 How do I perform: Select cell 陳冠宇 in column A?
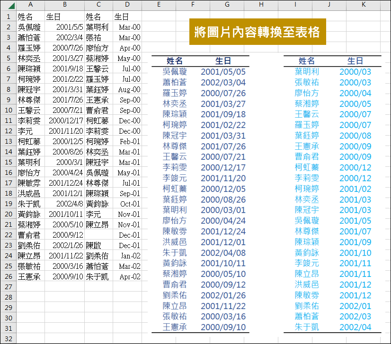[x=30, y=89]
